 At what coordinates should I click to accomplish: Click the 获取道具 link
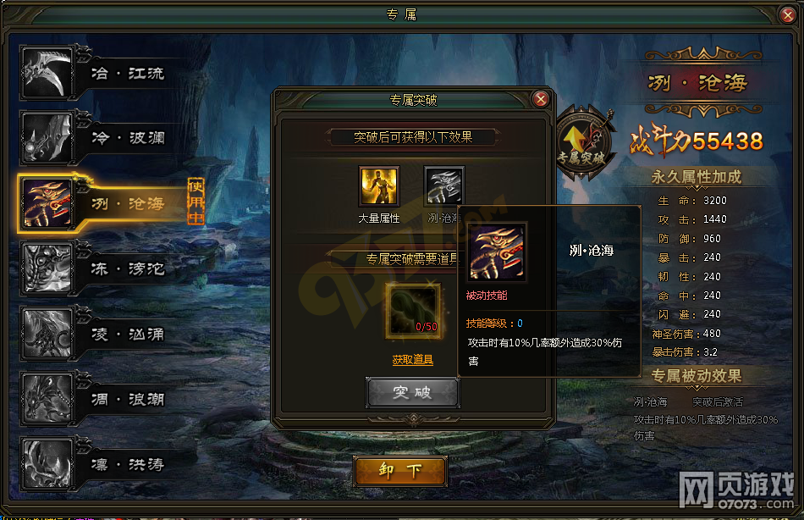tap(413, 360)
